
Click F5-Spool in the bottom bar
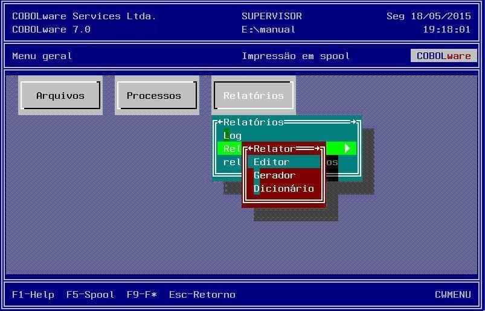(91, 294)
